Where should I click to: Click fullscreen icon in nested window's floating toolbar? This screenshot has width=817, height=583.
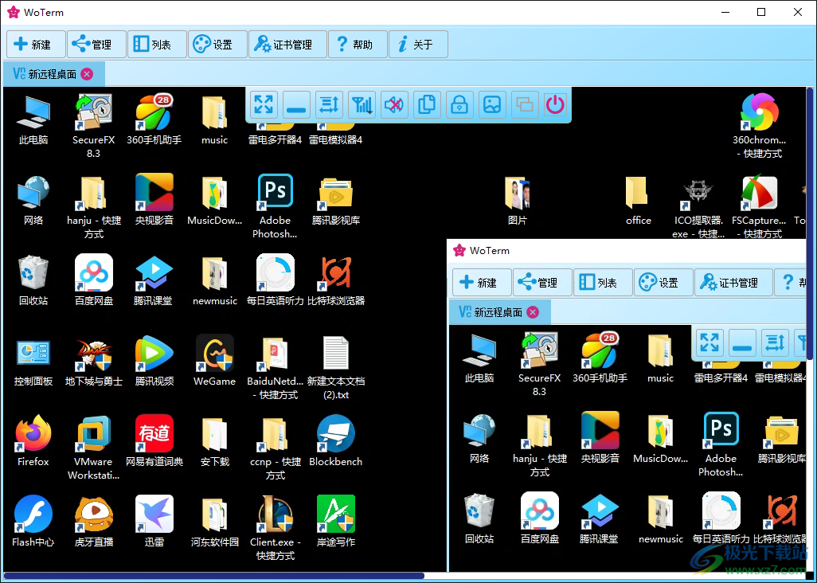(709, 342)
